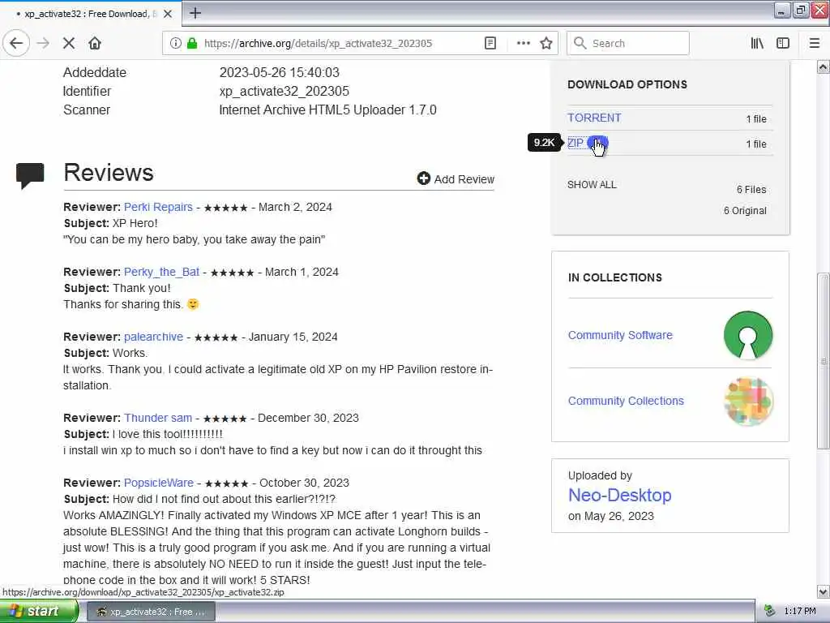Select xp_activate32 taskbar window button
The width and height of the screenshot is (830, 623).
151,612
